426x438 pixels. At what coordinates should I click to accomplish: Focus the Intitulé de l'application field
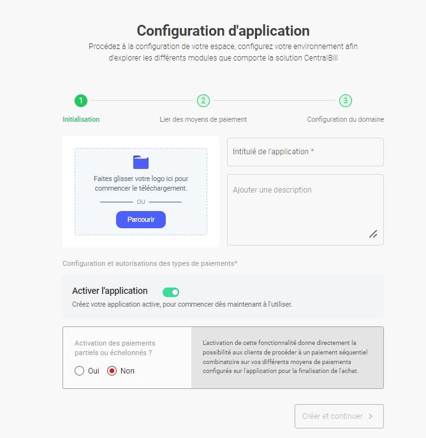pos(305,152)
